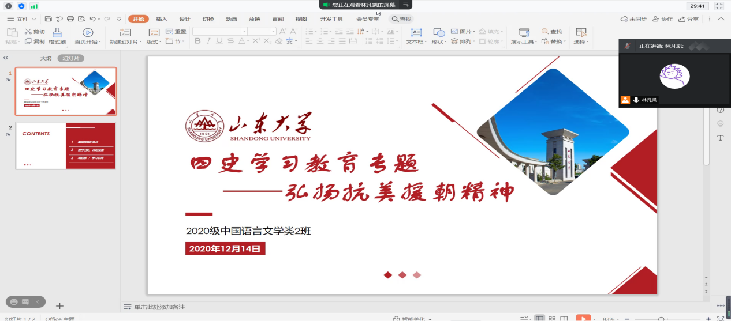Select the second slide CONTENTS thumbnail

(x=65, y=145)
